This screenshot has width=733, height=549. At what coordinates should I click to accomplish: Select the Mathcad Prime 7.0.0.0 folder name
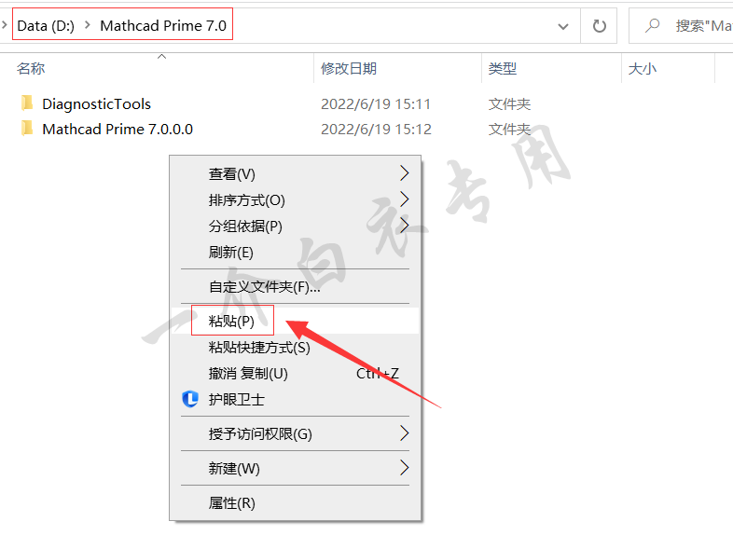[118, 129]
